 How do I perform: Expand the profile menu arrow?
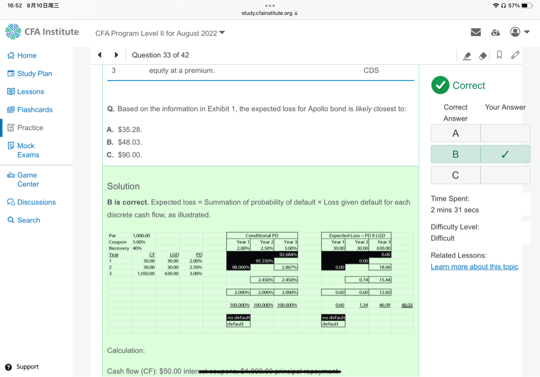[527, 32]
